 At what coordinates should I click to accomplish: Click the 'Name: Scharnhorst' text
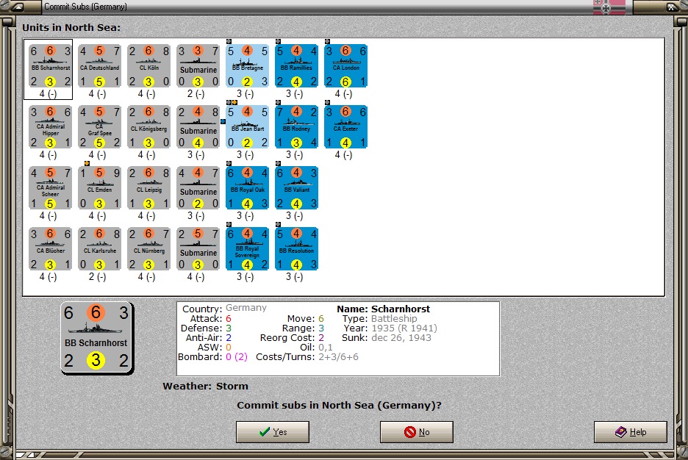coord(383,309)
